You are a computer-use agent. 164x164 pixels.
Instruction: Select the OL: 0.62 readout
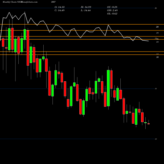(x=112, y=14)
